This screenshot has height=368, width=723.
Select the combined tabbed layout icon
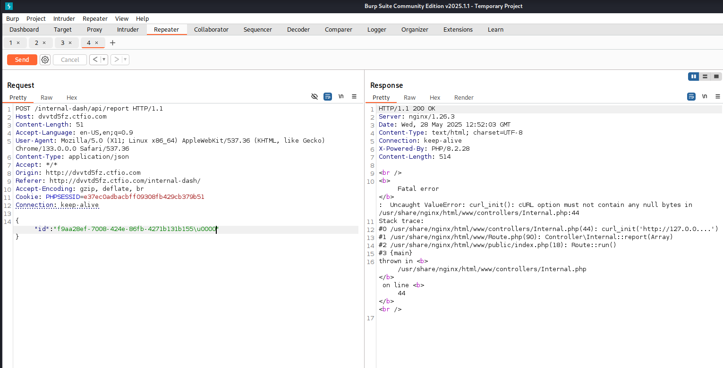[x=716, y=77]
